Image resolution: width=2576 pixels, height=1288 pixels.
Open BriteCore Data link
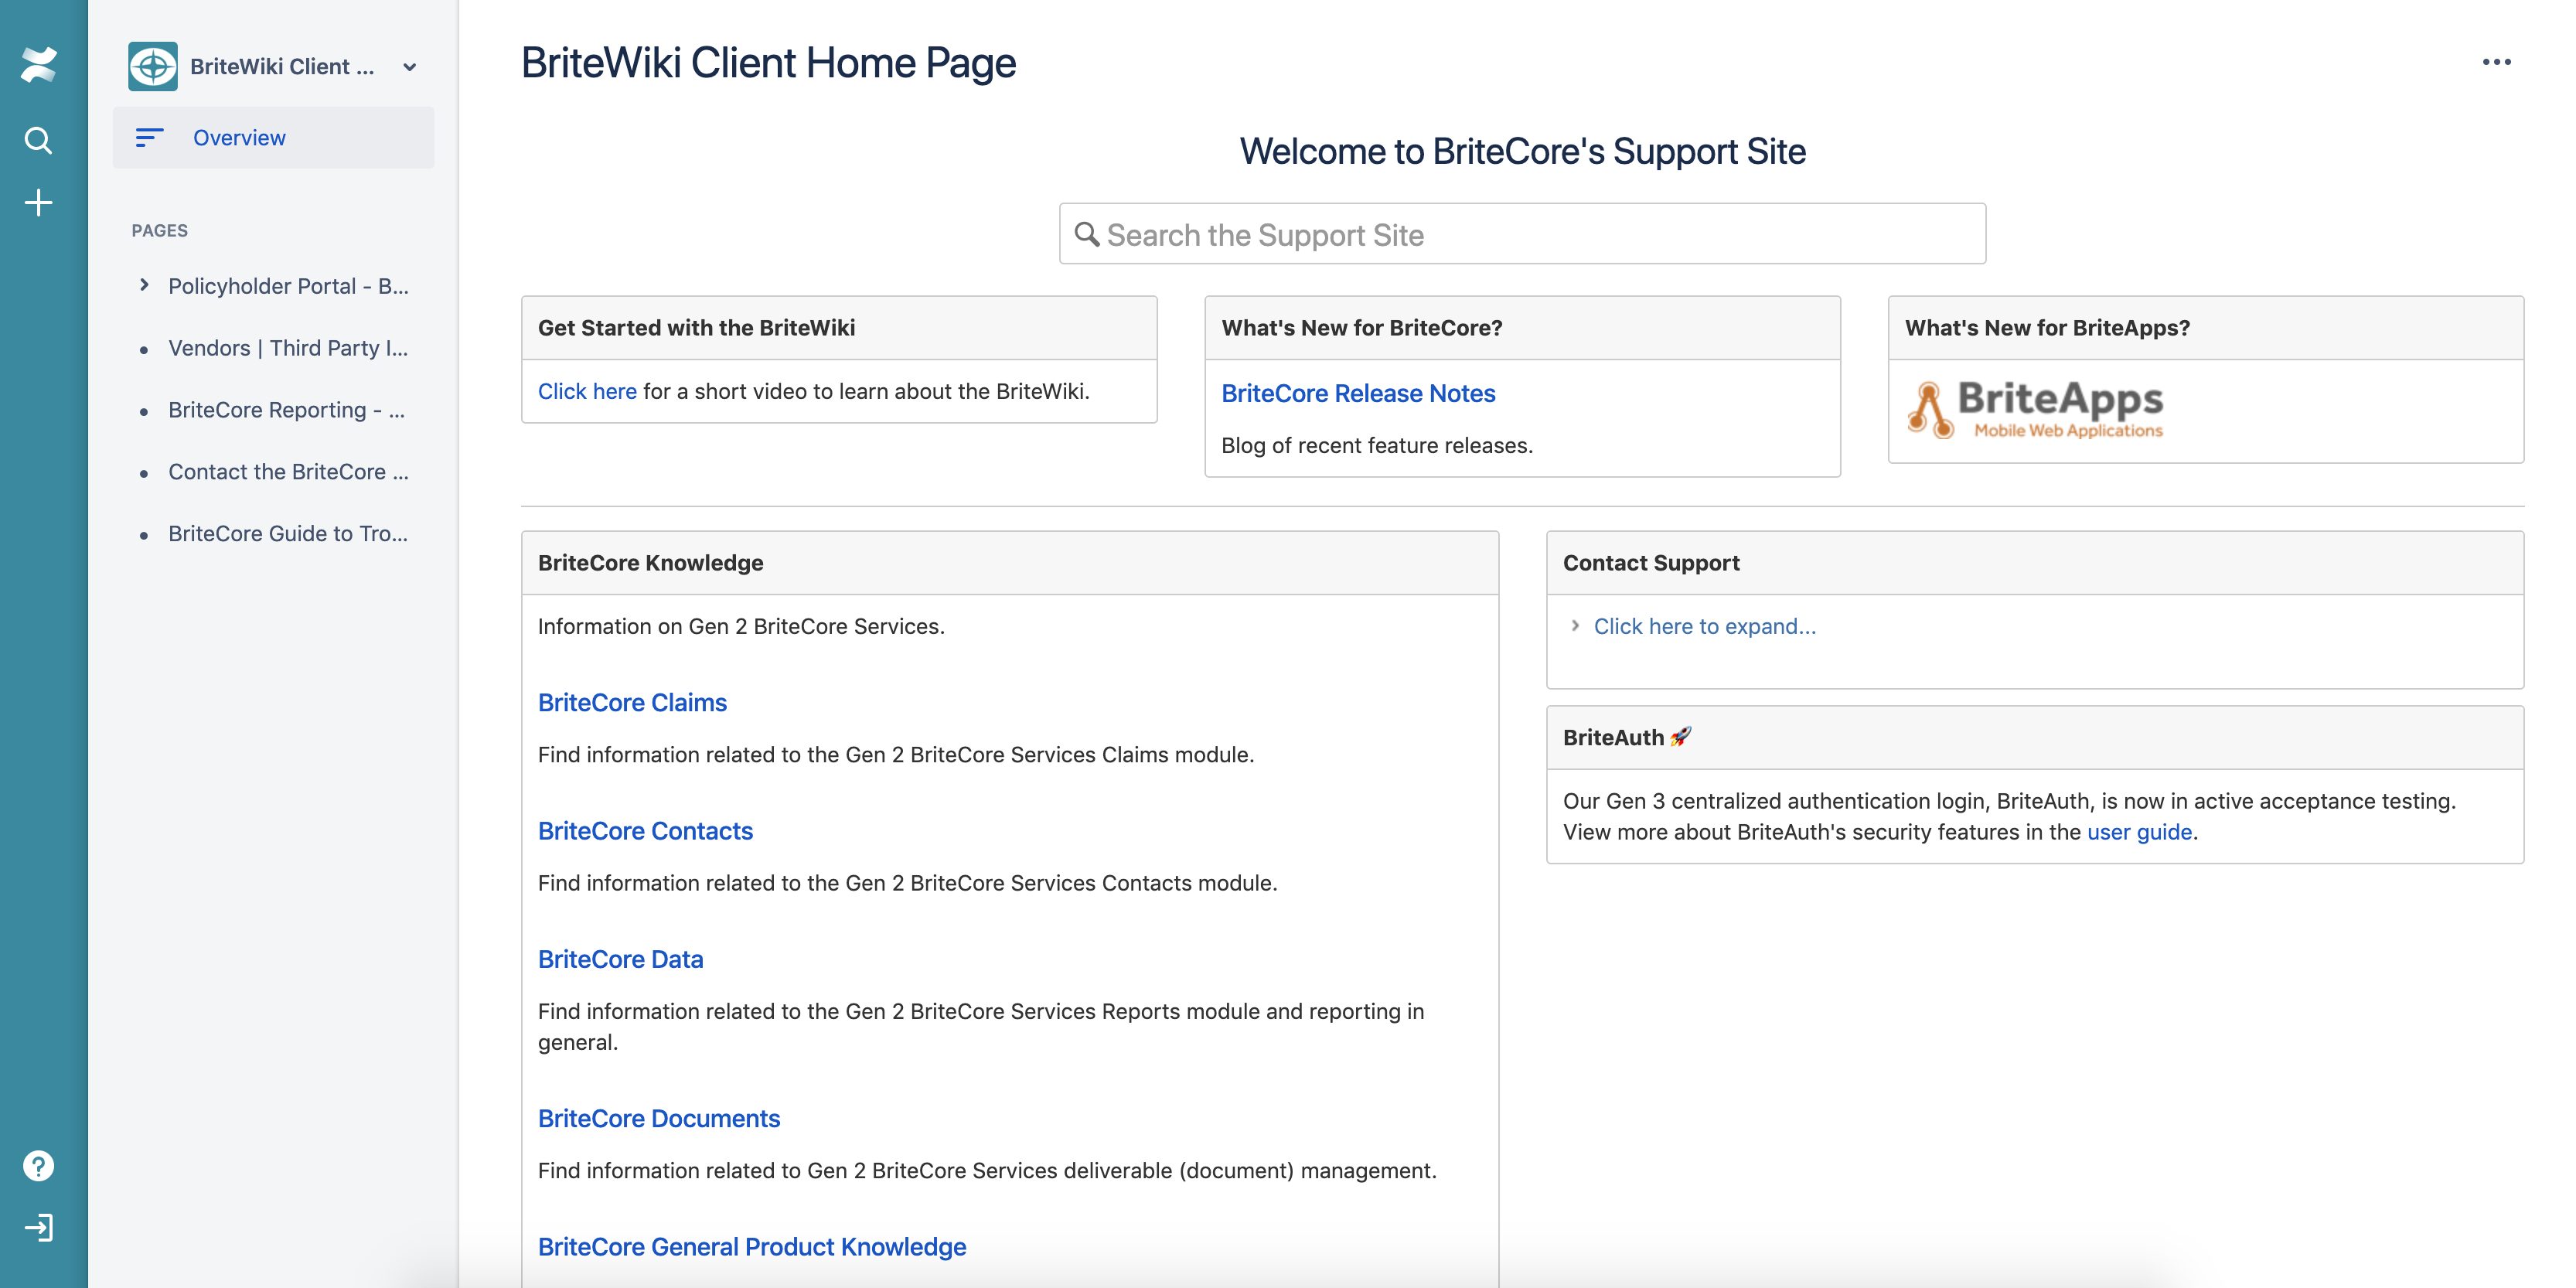click(x=620, y=959)
